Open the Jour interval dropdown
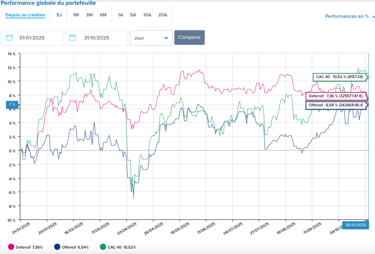Image resolution: width=375 pixels, height=254 pixels. click(x=150, y=38)
